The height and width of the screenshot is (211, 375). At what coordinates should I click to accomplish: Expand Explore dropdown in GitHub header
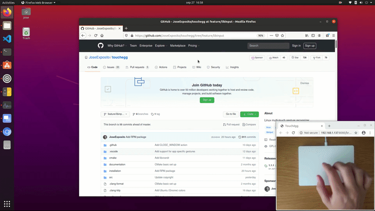(x=161, y=45)
